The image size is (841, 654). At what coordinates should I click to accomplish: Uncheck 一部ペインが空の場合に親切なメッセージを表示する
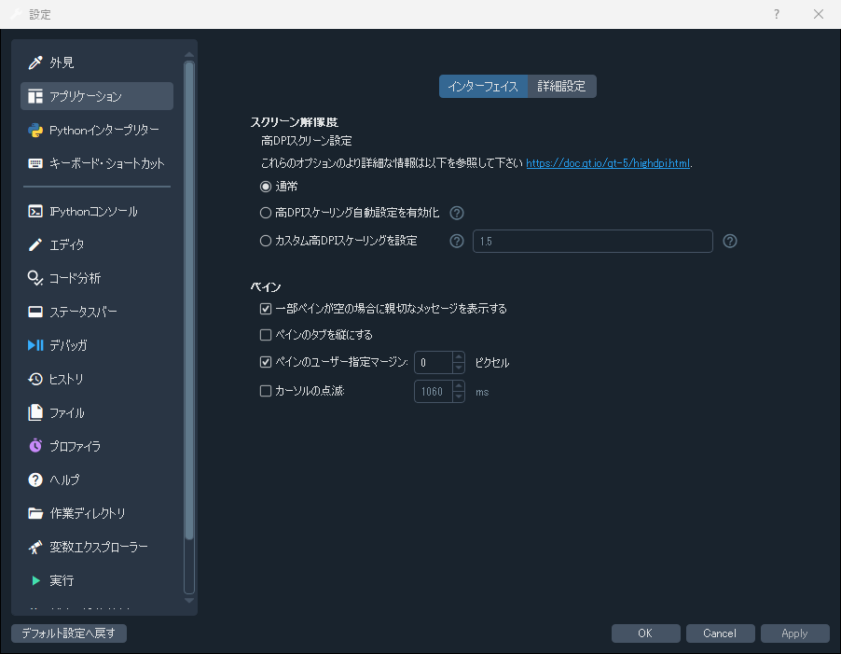(x=266, y=309)
